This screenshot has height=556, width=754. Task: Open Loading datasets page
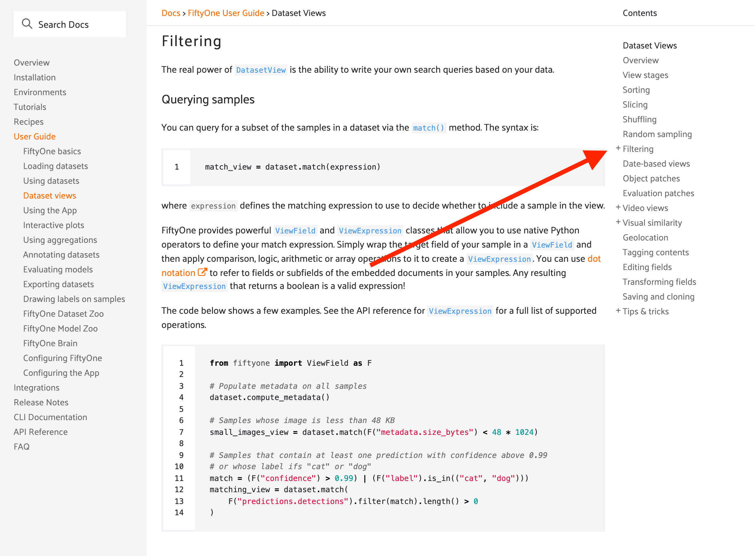[56, 166]
